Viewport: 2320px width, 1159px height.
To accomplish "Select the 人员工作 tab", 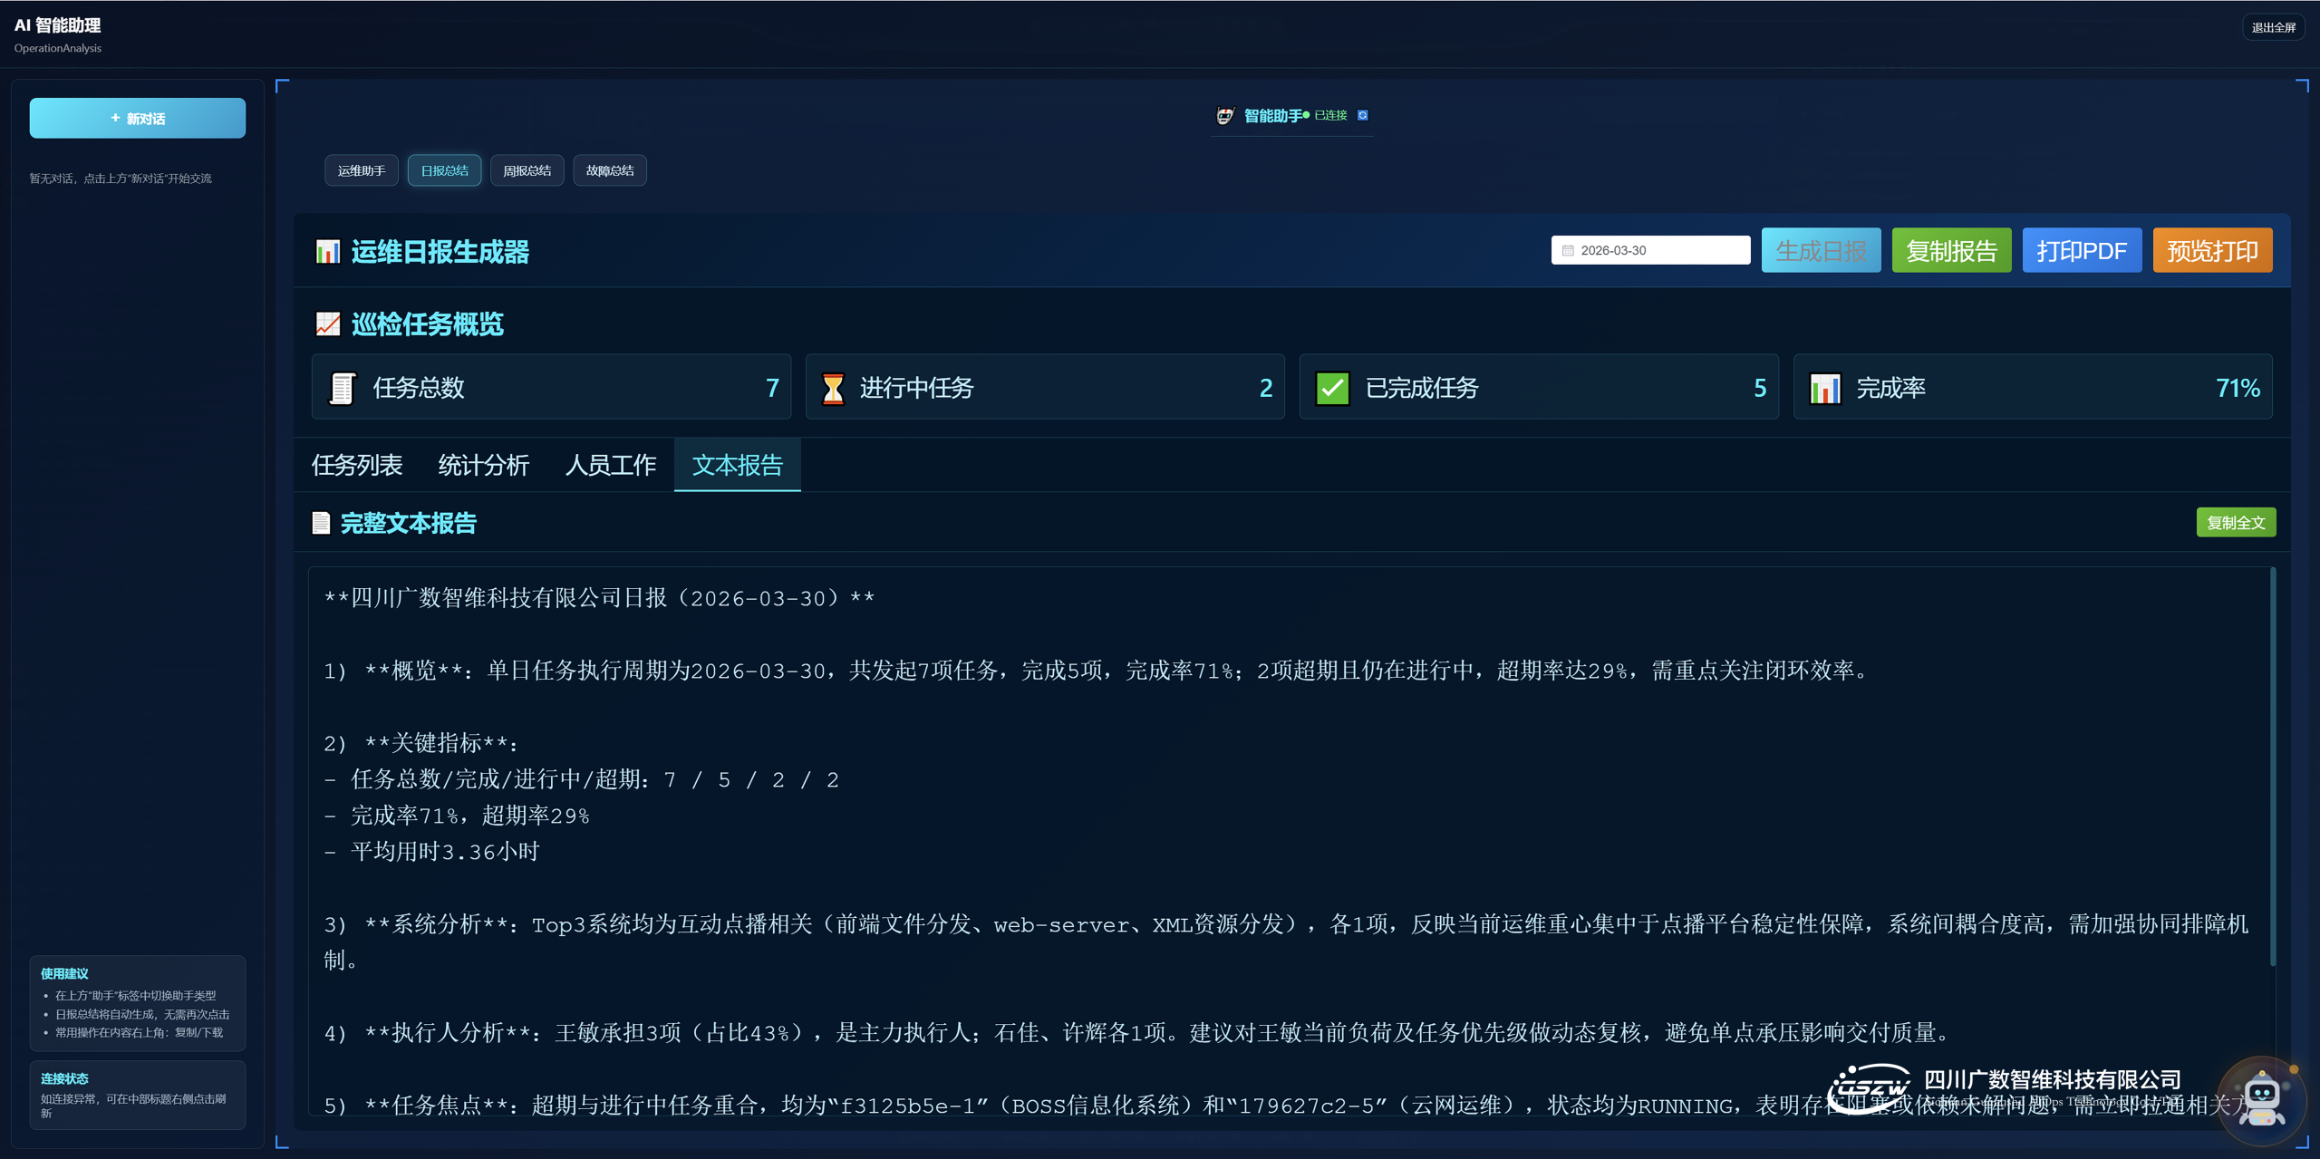I will click(x=610, y=465).
